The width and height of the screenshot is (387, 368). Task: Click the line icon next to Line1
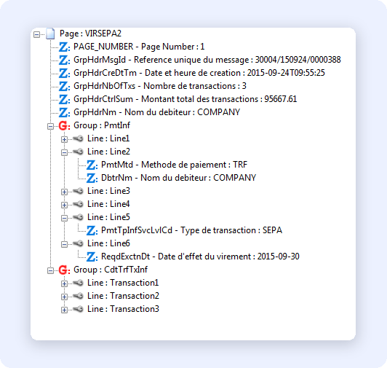coord(79,138)
